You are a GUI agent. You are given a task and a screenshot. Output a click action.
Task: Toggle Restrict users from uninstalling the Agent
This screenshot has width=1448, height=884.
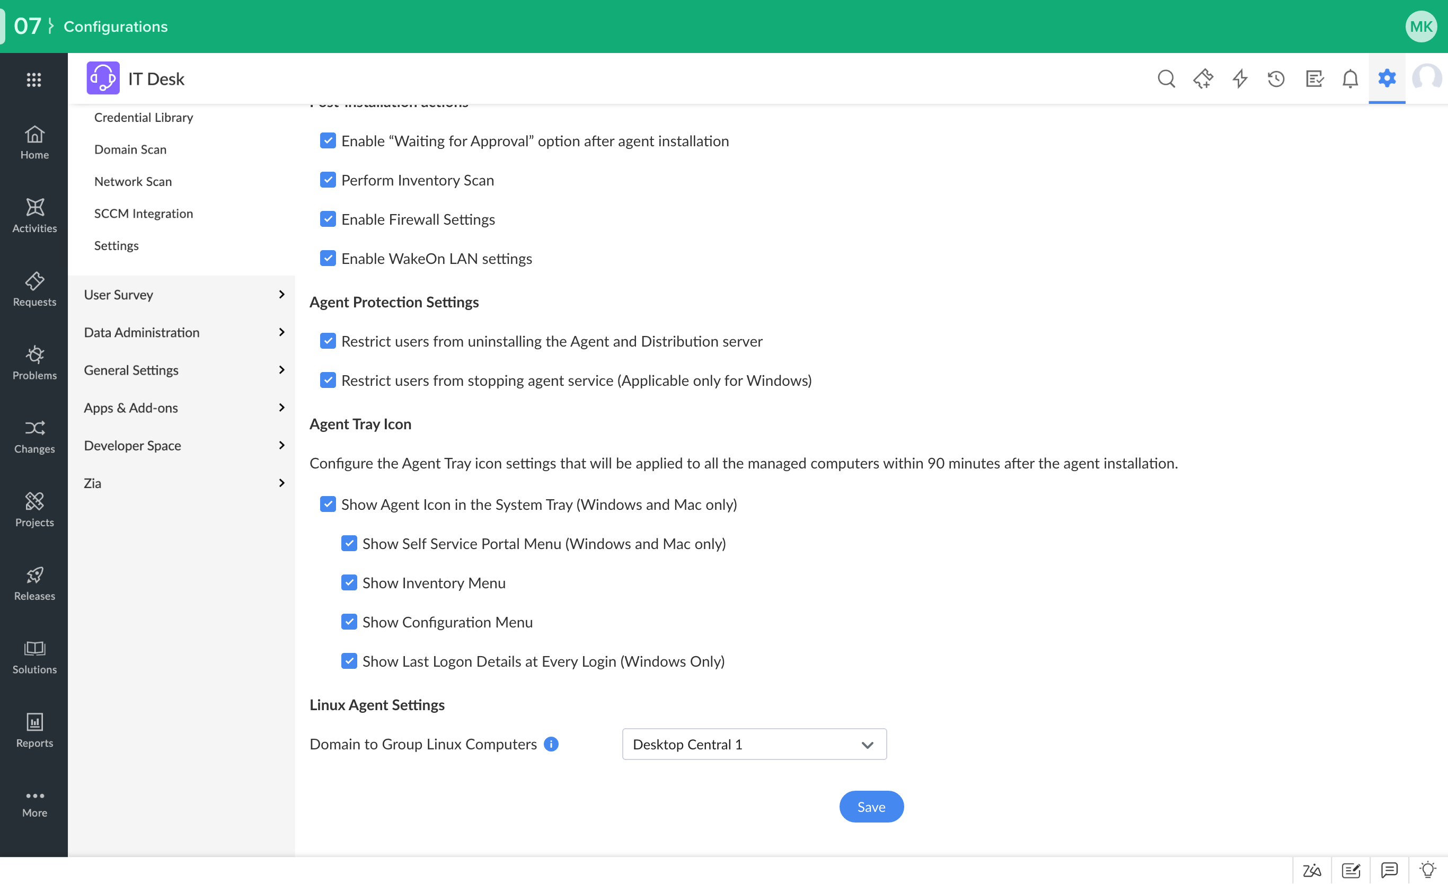coord(328,341)
